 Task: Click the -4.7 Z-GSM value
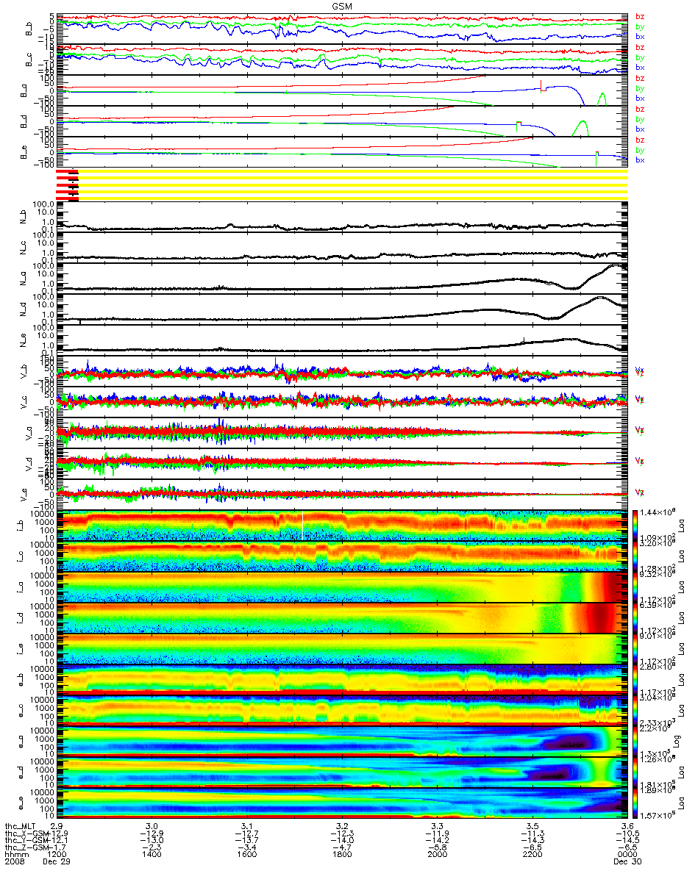coord(341,847)
